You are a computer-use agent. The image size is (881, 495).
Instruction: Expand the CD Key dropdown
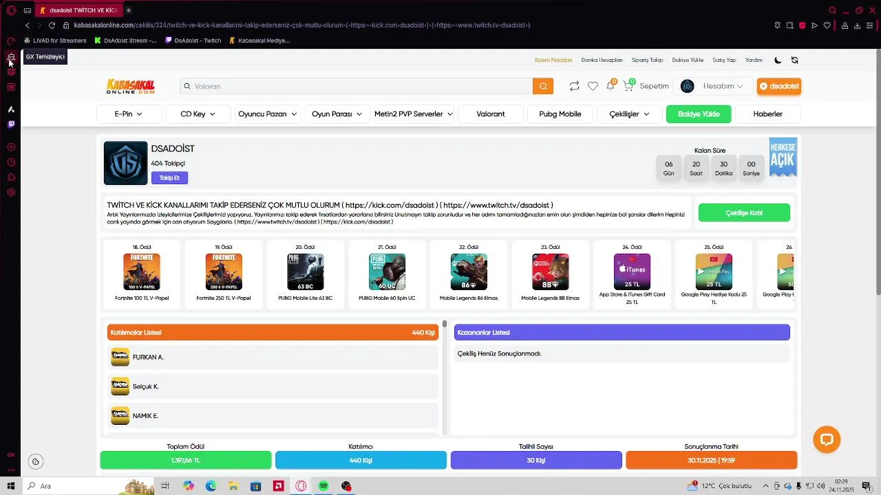pos(198,114)
